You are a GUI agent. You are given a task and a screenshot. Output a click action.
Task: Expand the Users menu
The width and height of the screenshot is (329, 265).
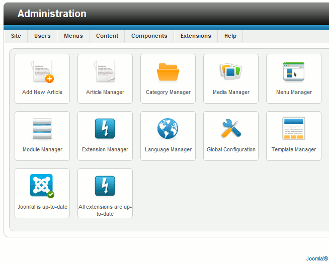[42, 36]
